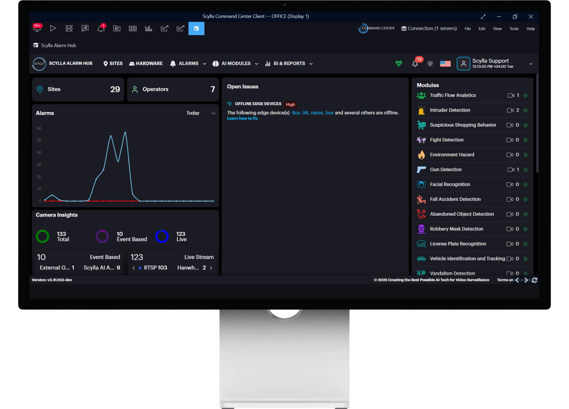Open the Help menu

coord(531,29)
